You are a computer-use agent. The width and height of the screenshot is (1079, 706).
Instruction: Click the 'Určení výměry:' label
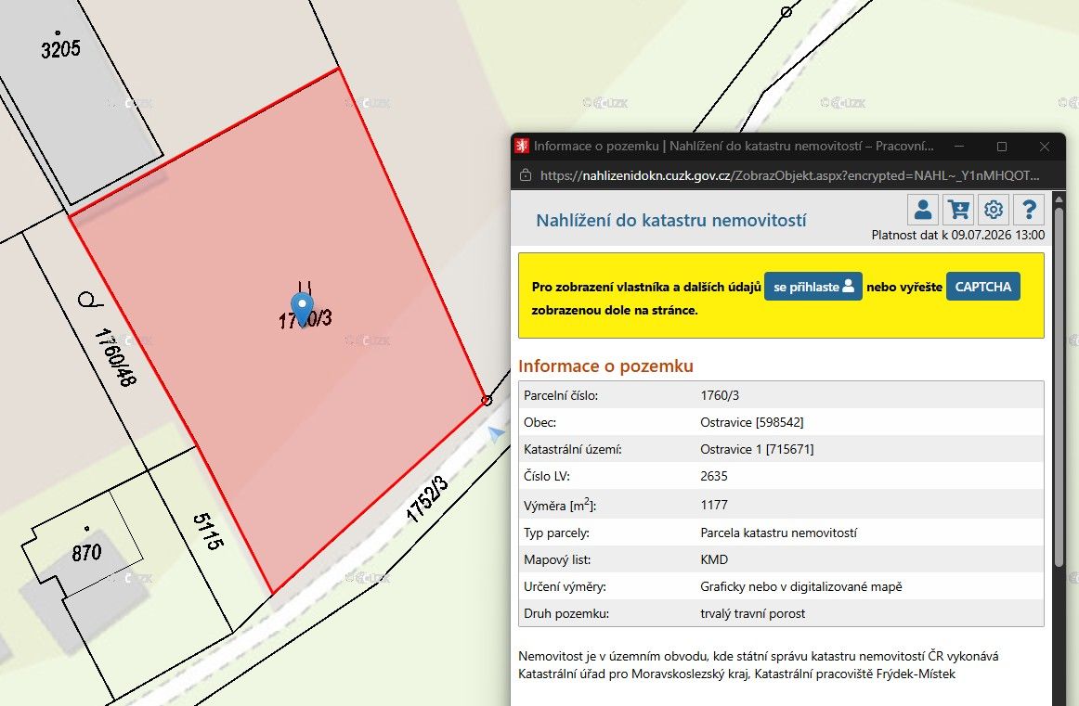click(x=565, y=586)
